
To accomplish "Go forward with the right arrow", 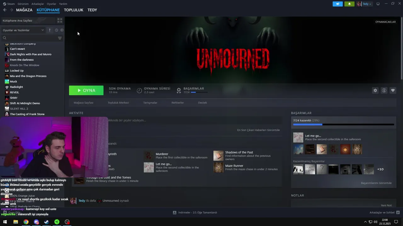I will (x=11, y=10).
